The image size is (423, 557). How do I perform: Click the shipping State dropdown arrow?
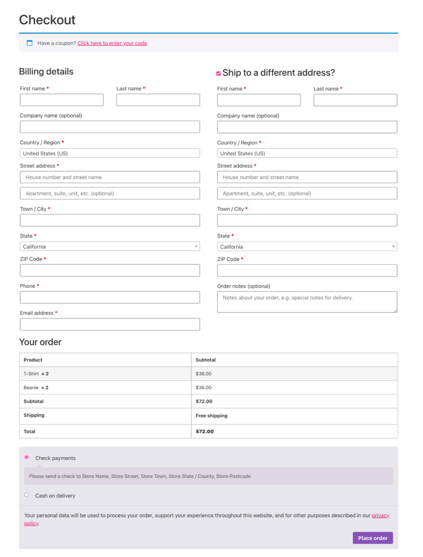click(x=393, y=246)
